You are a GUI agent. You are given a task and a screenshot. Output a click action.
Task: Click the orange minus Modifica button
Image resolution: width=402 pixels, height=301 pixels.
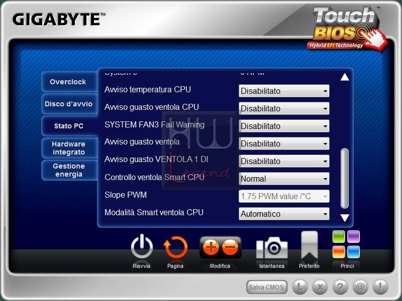(230, 247)
